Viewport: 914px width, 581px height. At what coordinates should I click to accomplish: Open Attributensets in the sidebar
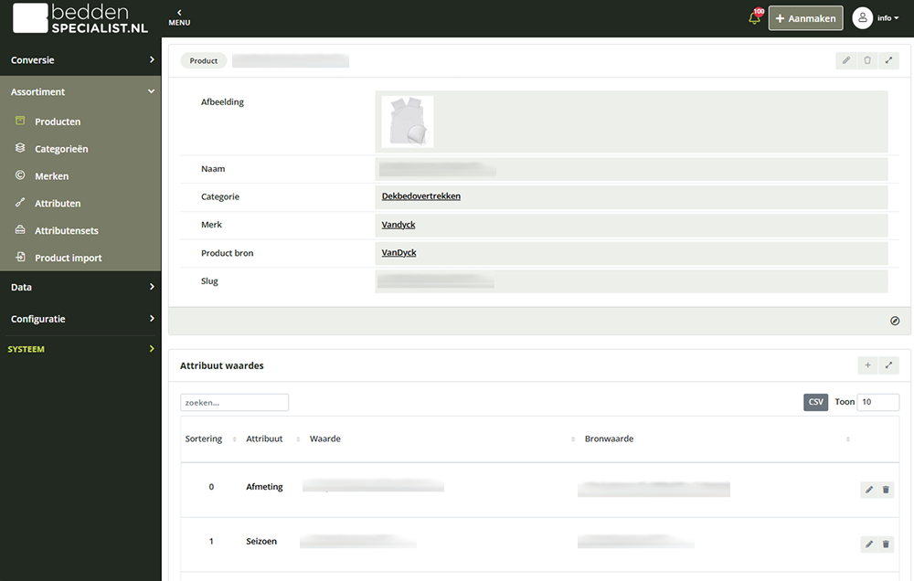pos(67,231)
